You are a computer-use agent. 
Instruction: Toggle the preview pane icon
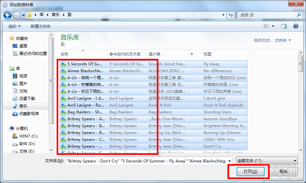click(284, 26)
